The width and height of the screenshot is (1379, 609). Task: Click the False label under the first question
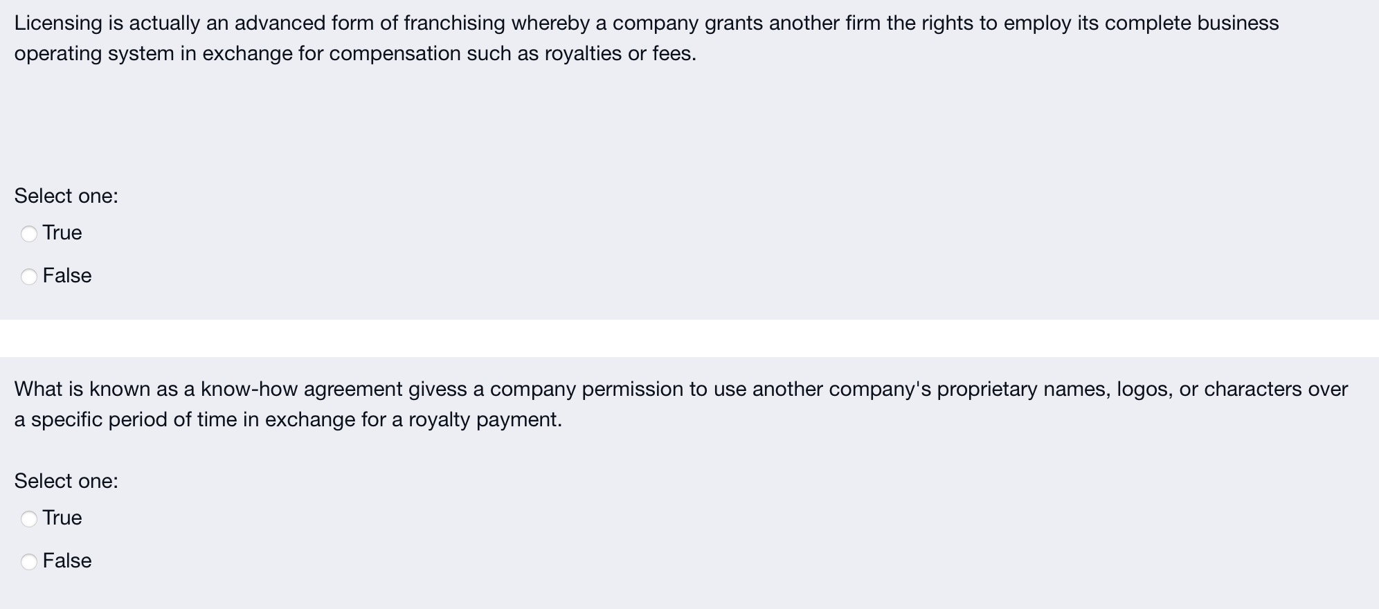[x=66, y=275]
